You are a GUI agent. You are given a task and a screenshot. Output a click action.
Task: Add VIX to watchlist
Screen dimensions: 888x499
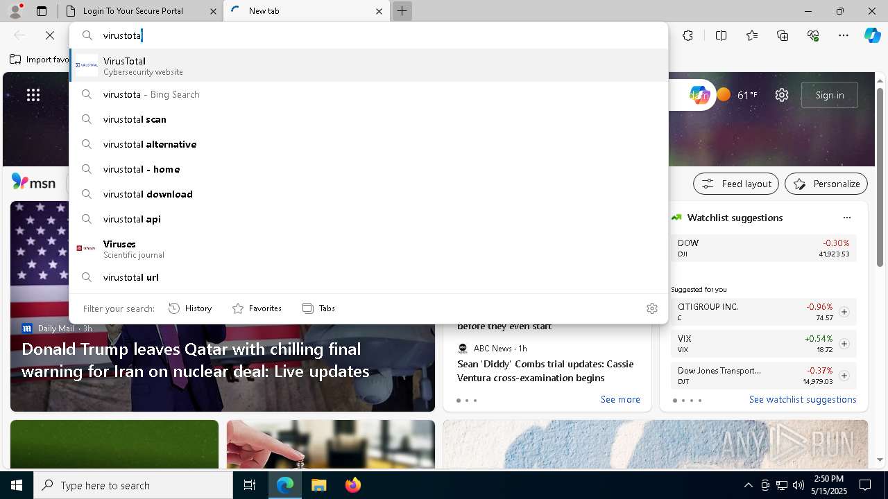(x=844, y=344)
